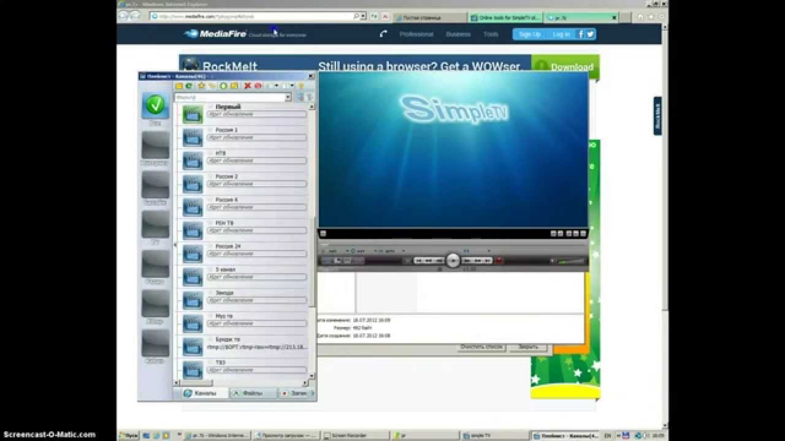Viewport: 785px width, 441px height.
Task: Click the green refresh icon in playlist toolbar
Action: pos(189,86)
